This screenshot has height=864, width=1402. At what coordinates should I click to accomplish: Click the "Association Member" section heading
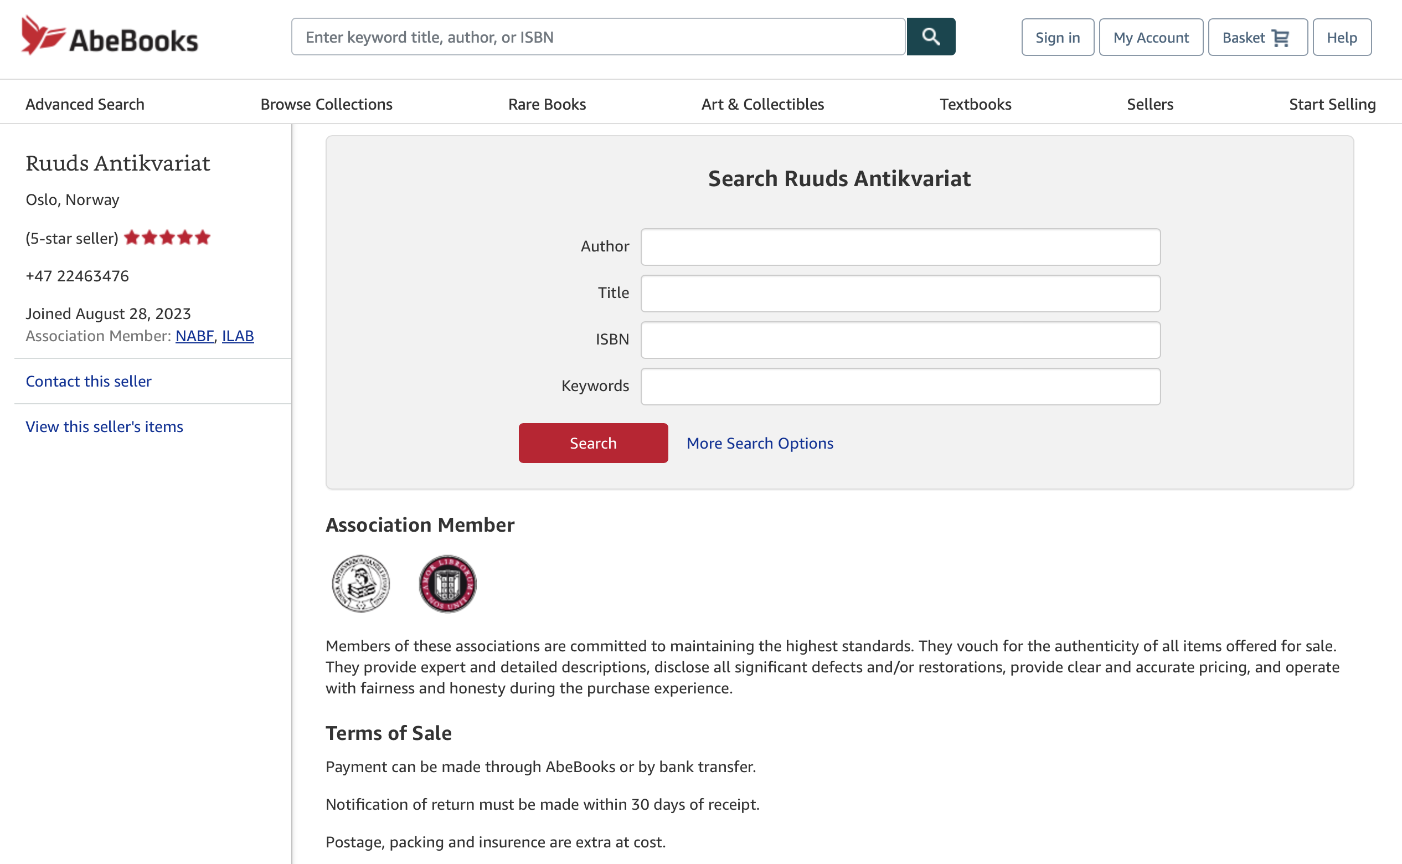click(x=420, y=524)
